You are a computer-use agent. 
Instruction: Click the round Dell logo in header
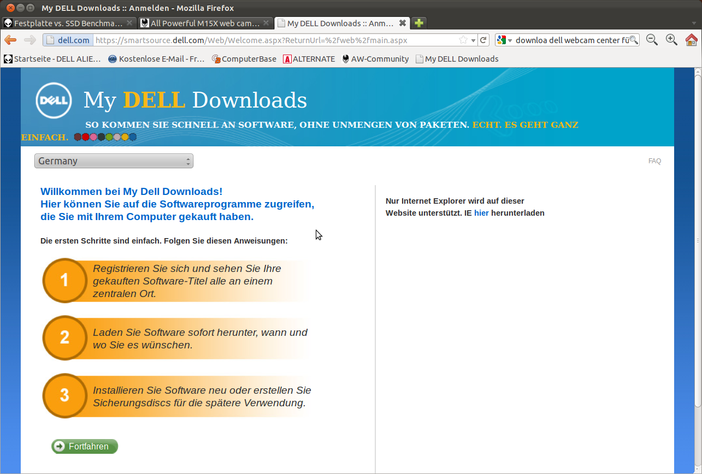tap(54, 100)
